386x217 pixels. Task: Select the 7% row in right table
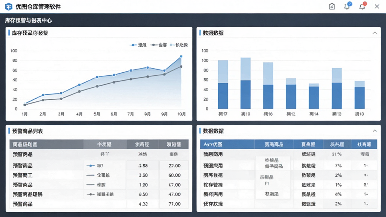pos(288,166)
